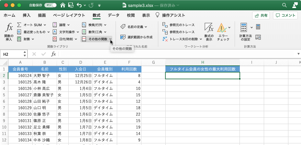Screen dimensions: 301x145
Task: Click the コメント (Comments) button
Action: (x=285, y=15)
